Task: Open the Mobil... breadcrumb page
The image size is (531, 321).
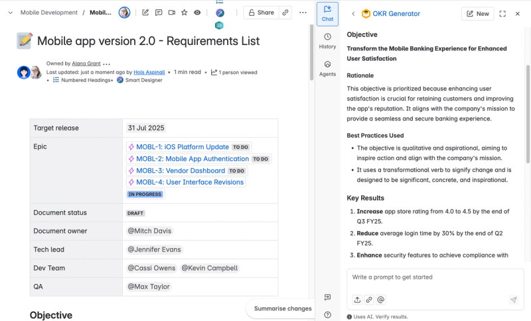Action: [100, 13]
